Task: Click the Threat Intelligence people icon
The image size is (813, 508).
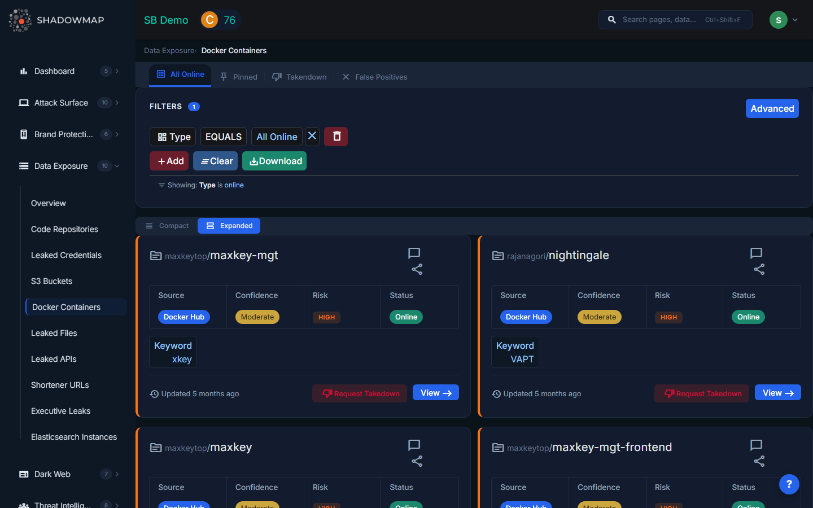Action: click(24, 505)
